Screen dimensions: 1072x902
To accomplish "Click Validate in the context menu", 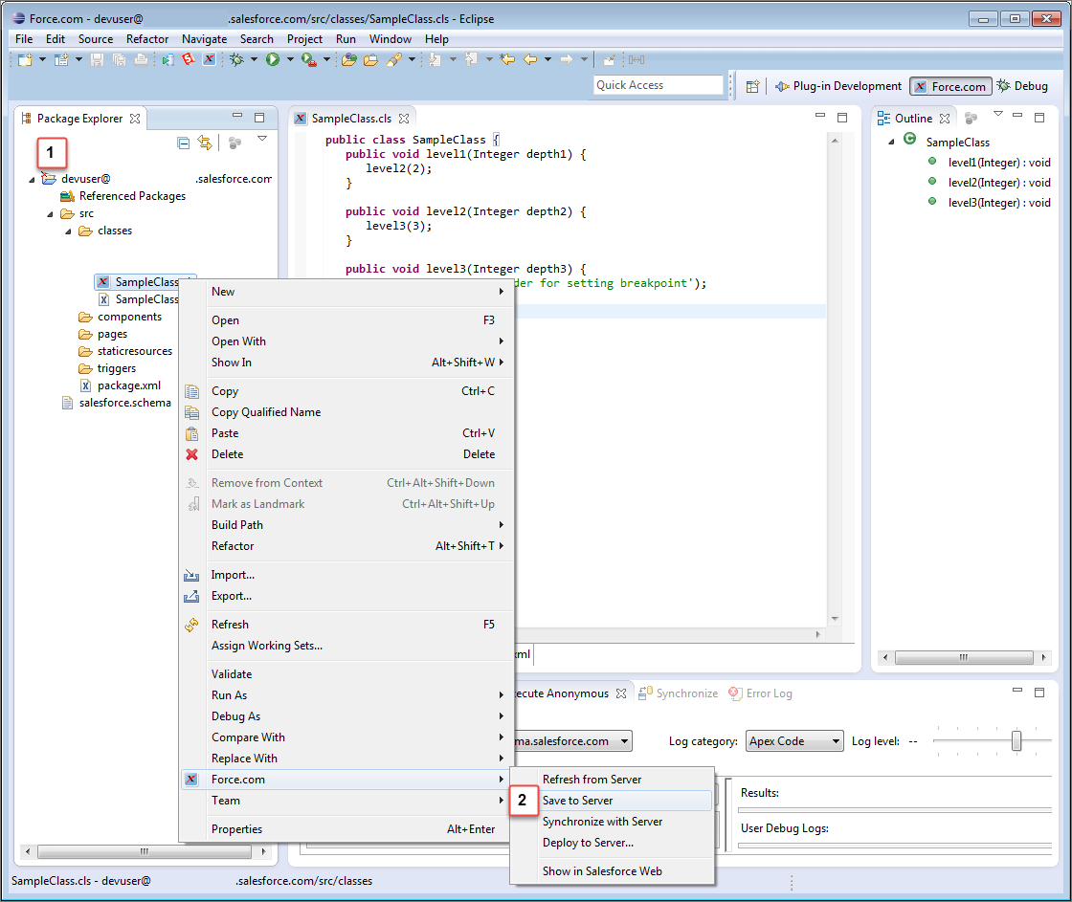I will click(346, 674).
